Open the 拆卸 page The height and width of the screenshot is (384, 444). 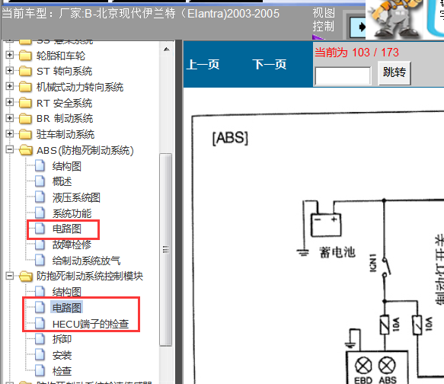click(62, 339)
